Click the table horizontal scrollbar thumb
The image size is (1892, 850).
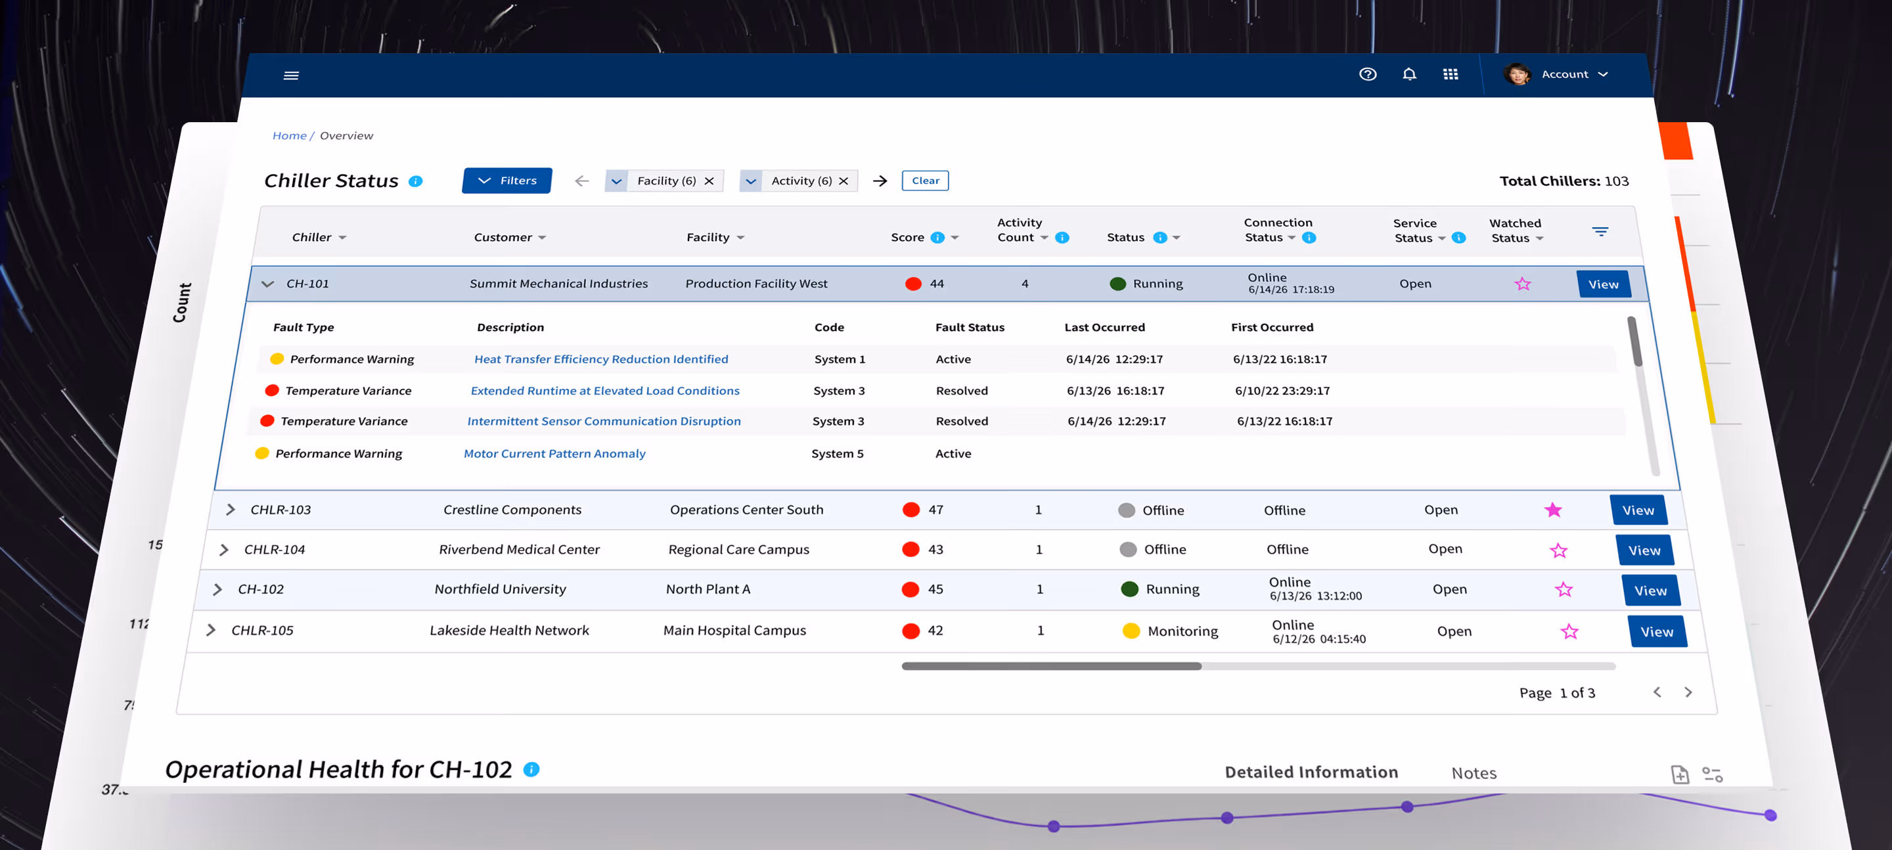pos(1051,666)
